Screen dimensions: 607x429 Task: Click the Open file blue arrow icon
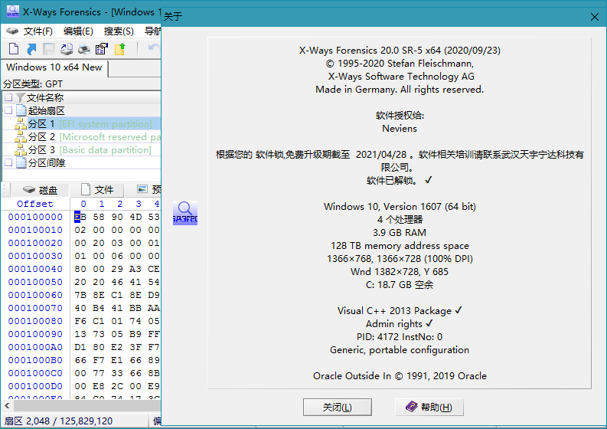[31, 49]
